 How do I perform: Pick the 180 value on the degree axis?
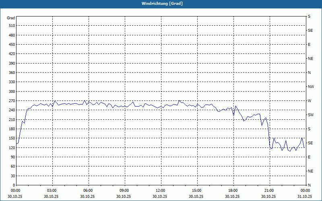pos(12,129)
